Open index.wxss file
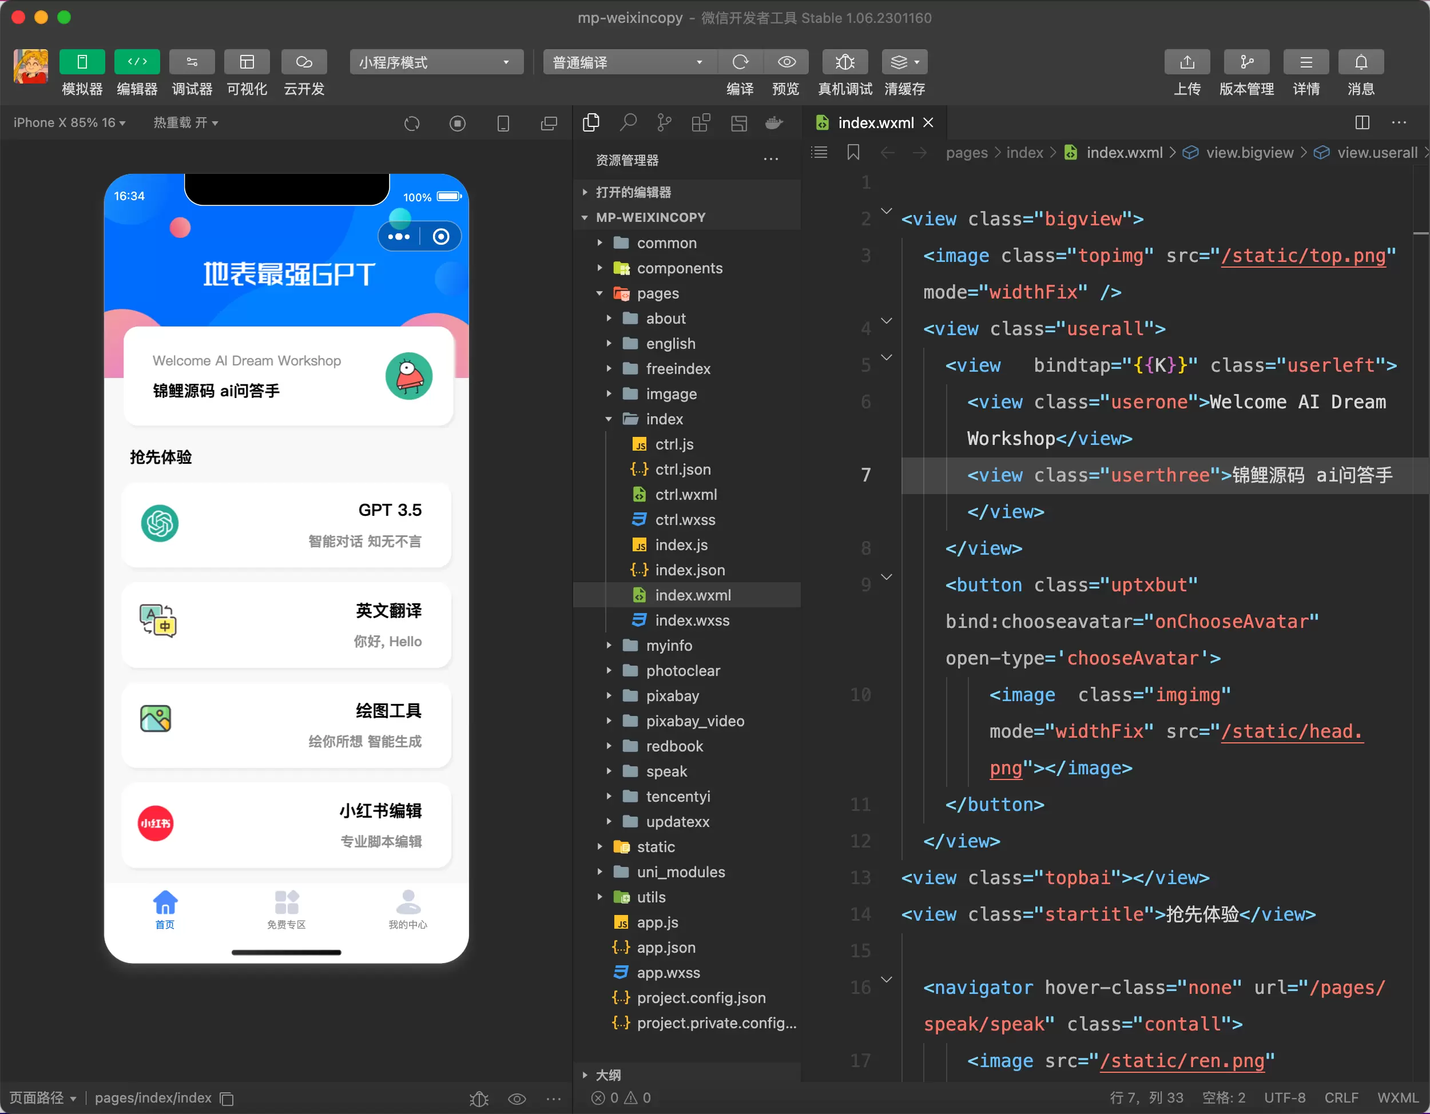 tap(687, 620)
